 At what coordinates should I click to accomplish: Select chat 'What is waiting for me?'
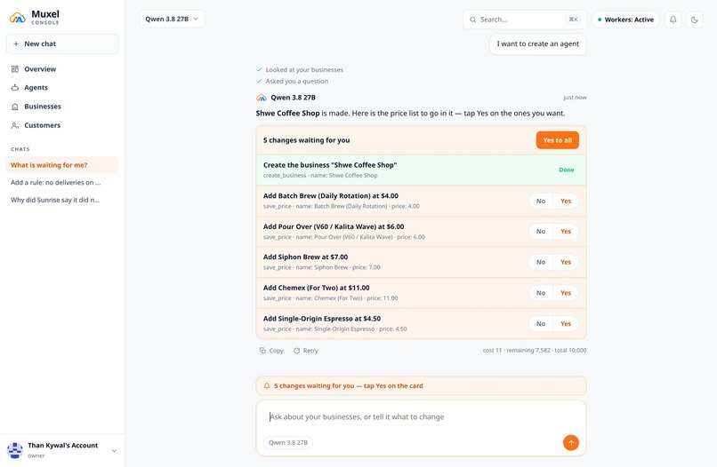[62, 165]
